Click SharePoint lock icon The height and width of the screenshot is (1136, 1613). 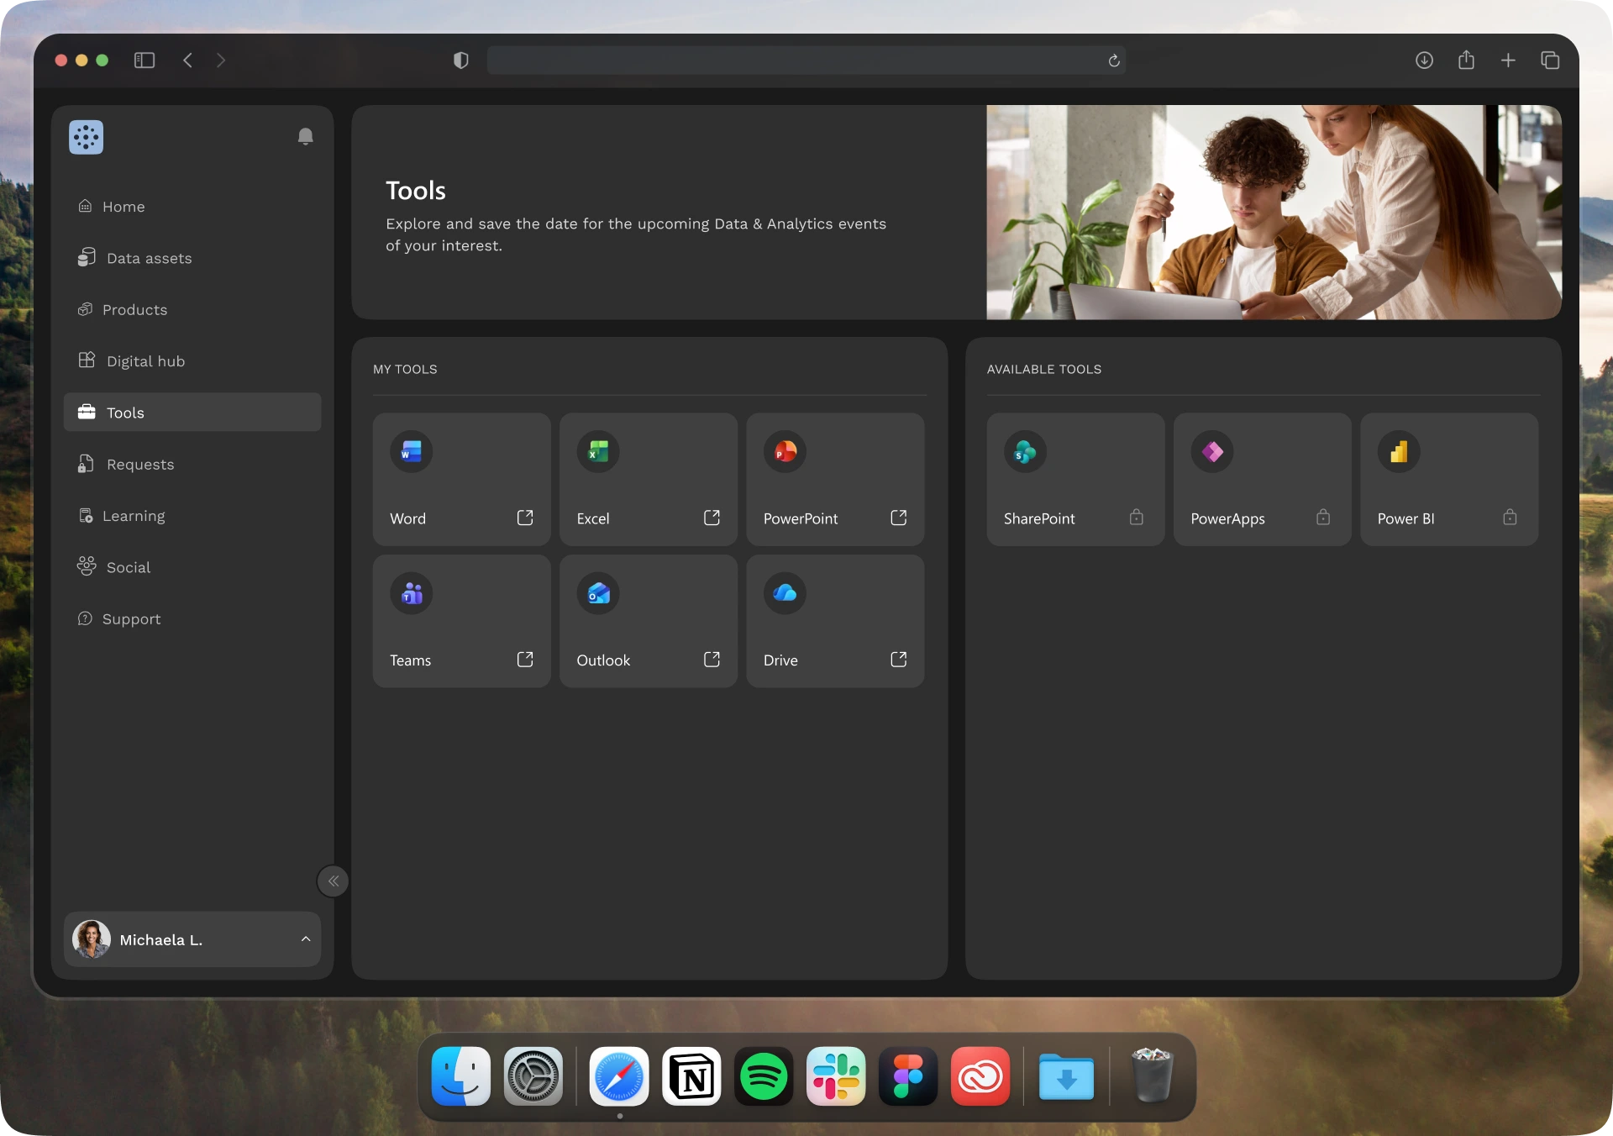[1137, 518]
